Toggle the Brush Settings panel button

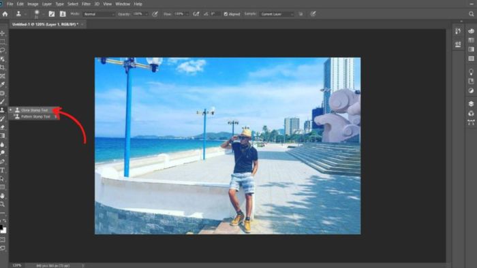point(52,14)
